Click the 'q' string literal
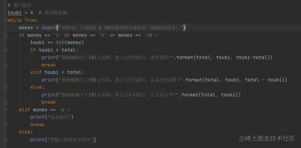Viewport: 301px width, 148px height. coord(63,110)
